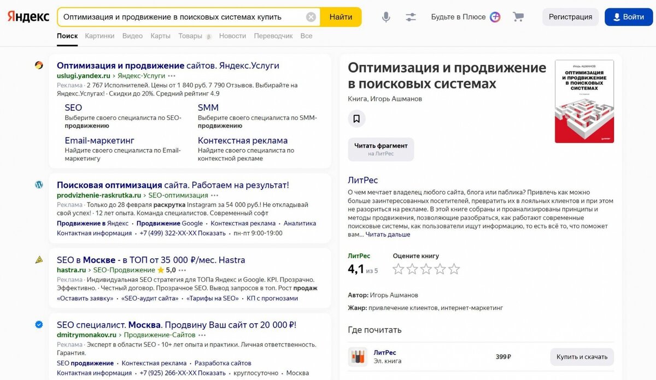Open the Новости search tab
The image size is (656, 380).
232,35
